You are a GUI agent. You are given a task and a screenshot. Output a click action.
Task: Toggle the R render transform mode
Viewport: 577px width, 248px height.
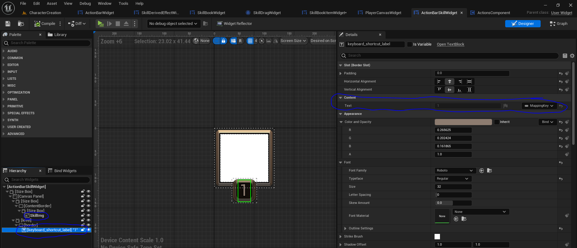pyautogui.click(x=240, y=41)
